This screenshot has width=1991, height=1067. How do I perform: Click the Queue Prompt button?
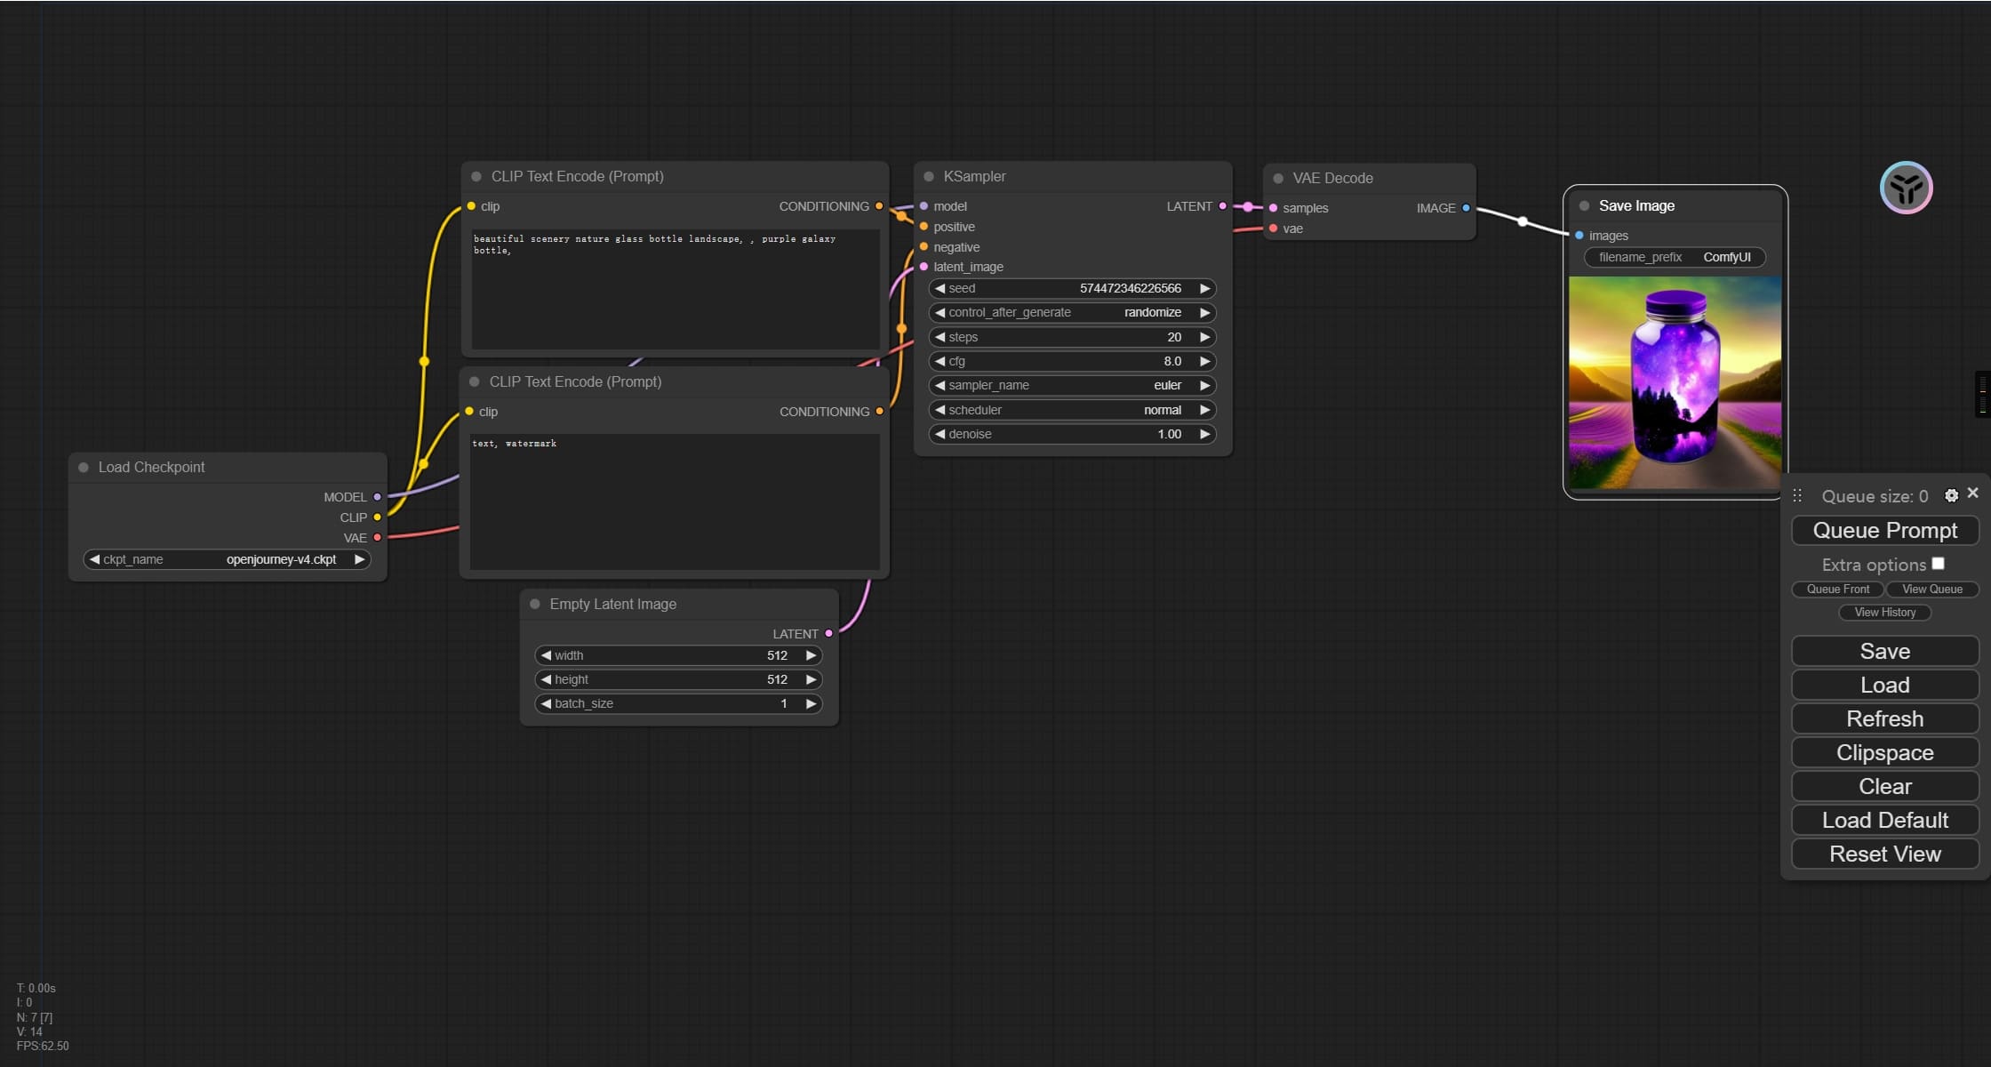click(x=1883, y=530)
